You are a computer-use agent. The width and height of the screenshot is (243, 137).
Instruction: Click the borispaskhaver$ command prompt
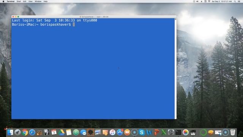coord(41,24)
